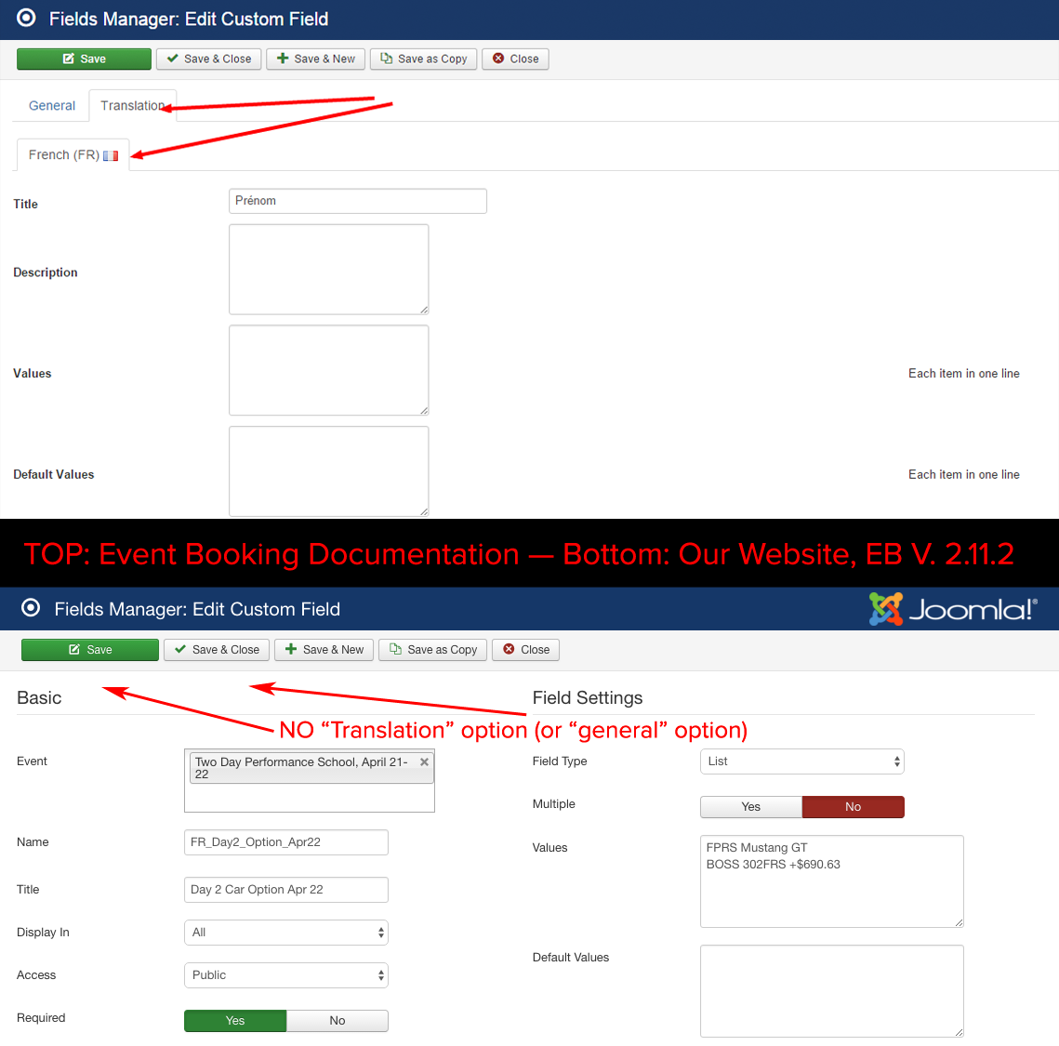Open the Field Type dropdown showing List
This screenshot has height=1046, width=1059.
click(x=801, y=761)
